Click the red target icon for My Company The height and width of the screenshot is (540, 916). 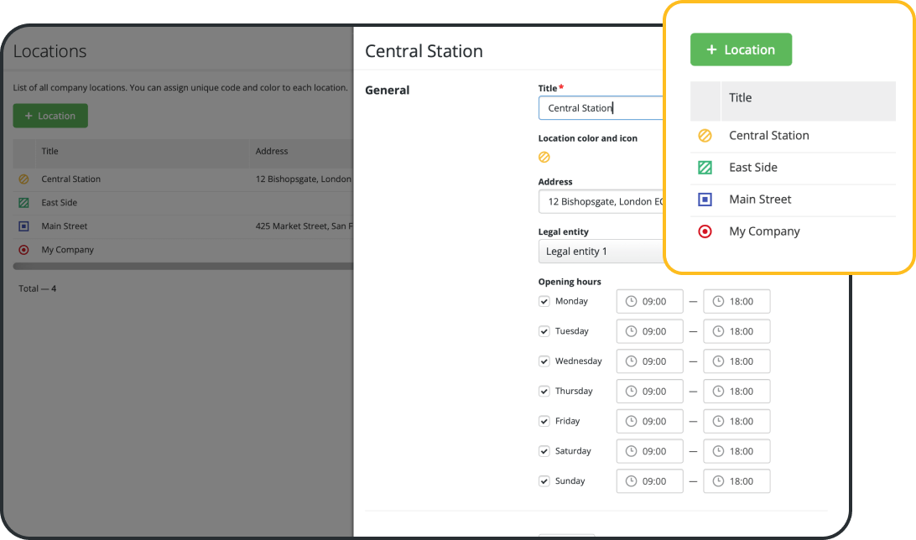[x=705, y=231]
